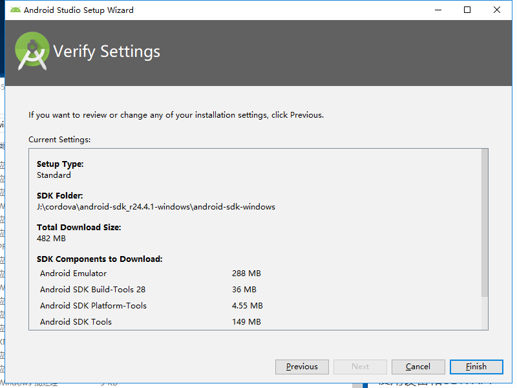517x388 pixels.
Task: Click the Verify Settings heading
Action: [107, 52]
